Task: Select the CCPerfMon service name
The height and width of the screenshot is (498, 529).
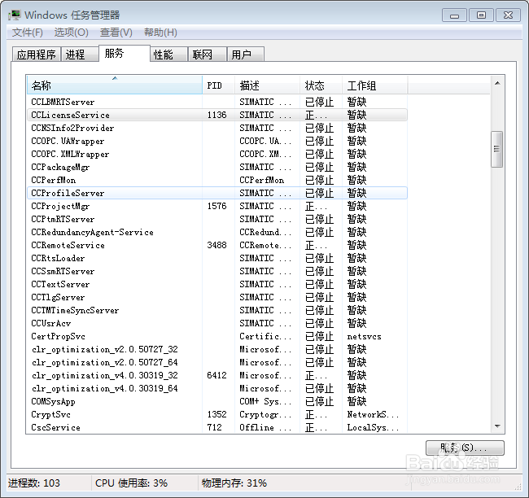Action: tap(53, 180)
